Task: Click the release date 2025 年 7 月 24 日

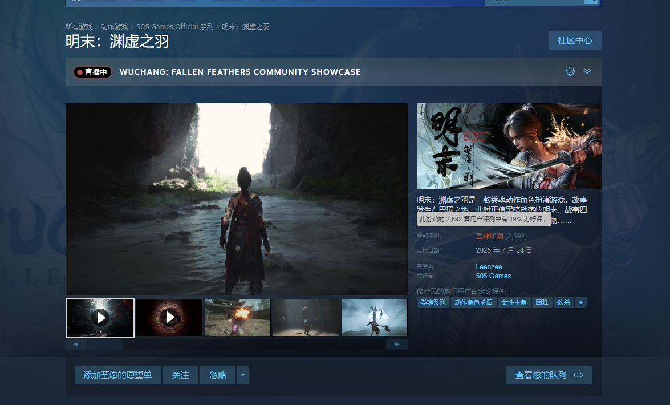Action: pos(503,250)
